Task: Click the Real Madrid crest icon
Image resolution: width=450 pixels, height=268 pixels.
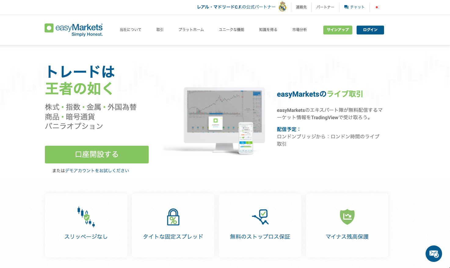Action: click(283, 7)
